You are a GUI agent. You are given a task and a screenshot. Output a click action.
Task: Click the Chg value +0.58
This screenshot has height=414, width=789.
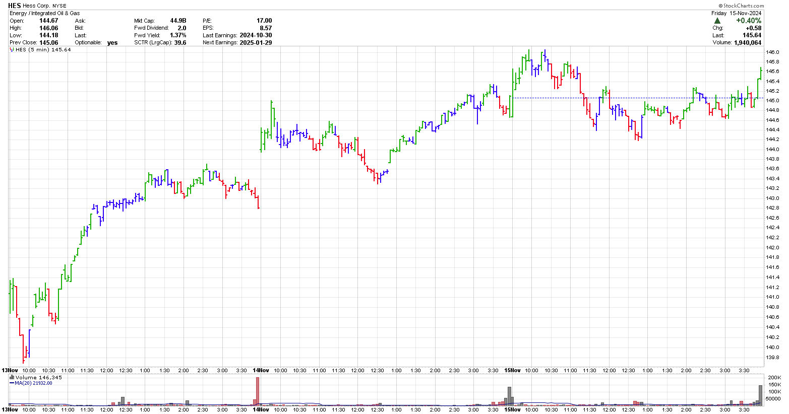[753, 28]
